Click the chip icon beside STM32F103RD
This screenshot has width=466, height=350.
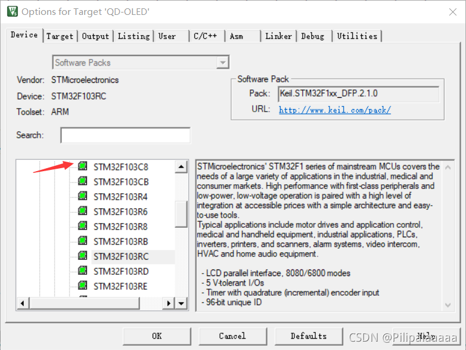pos(83,270)
